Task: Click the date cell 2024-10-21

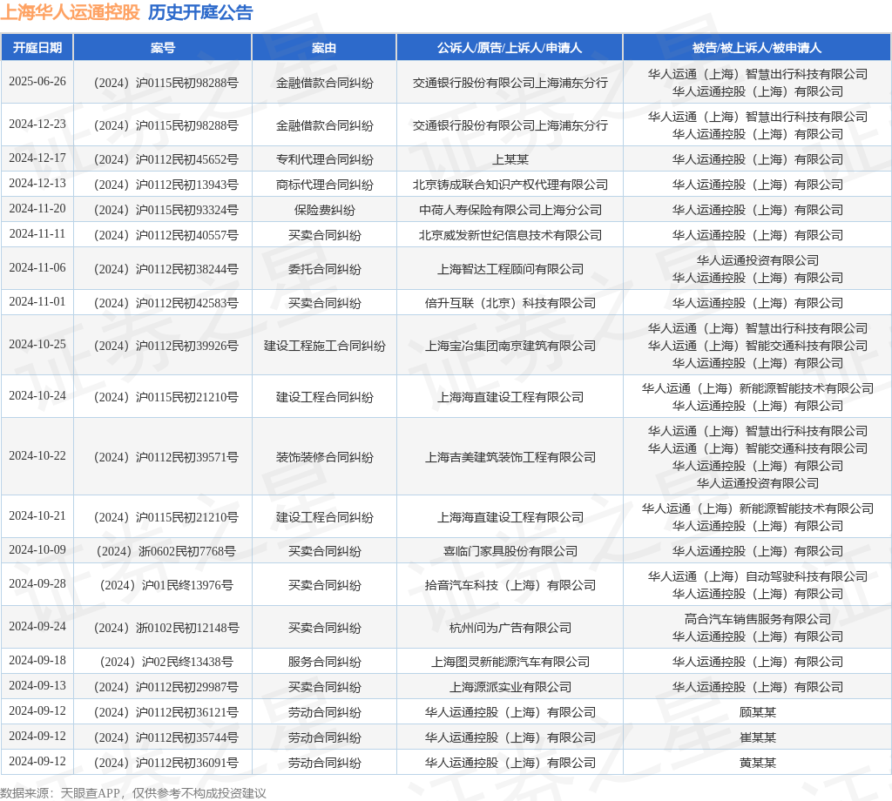Action: click(37, 516)
